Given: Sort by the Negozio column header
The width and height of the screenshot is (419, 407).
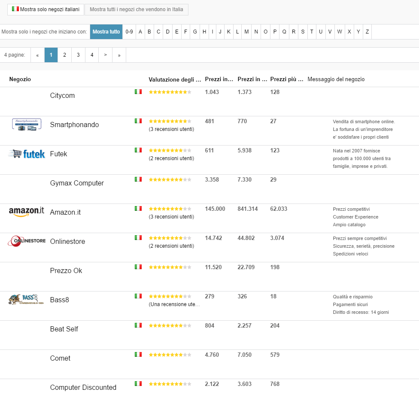Looking at the screenshot, I should 20,79.
